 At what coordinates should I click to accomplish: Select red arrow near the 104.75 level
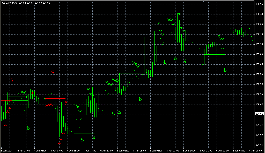click(x=5, y=125)
